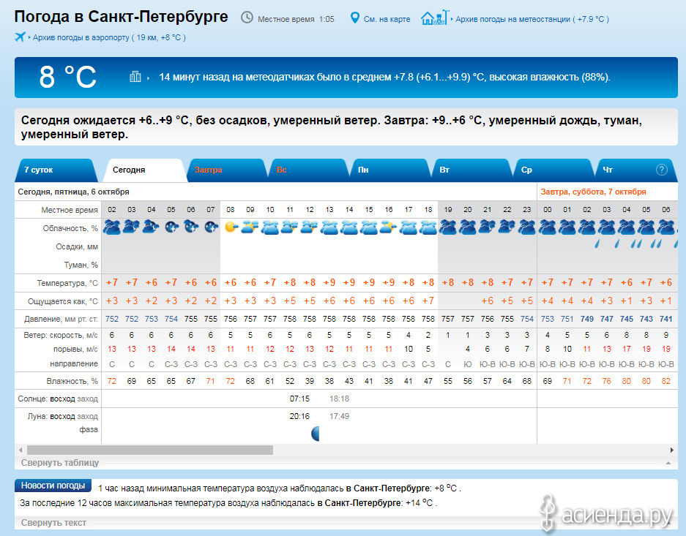This screenshot has height=536, width=686.
Task: Select the Сегодня tab
Action: tap(144, 170)
